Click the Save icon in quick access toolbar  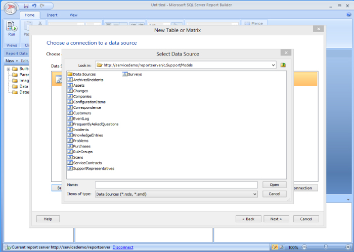[26, 6]
